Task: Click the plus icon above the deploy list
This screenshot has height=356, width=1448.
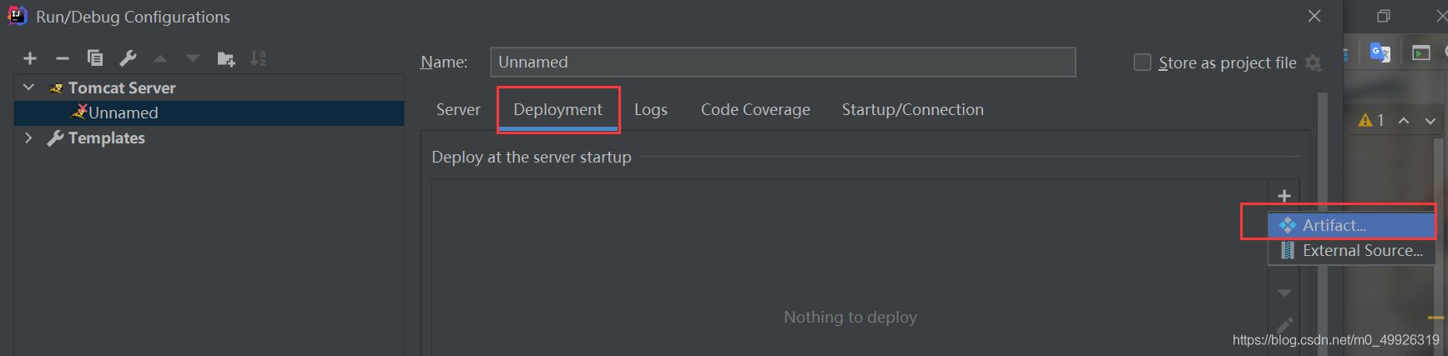Action: tap(1284, 196)
